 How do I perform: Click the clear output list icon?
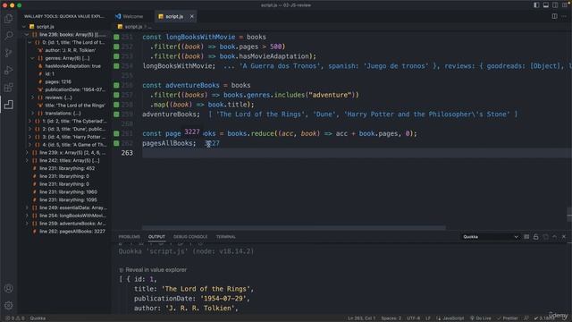point(526,237)
